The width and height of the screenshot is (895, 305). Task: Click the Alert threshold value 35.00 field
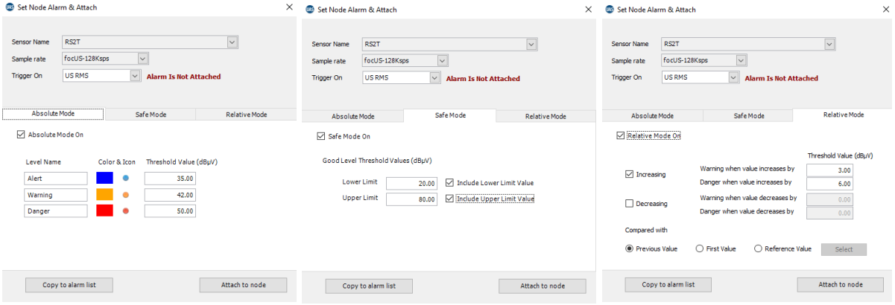point(170,179)
